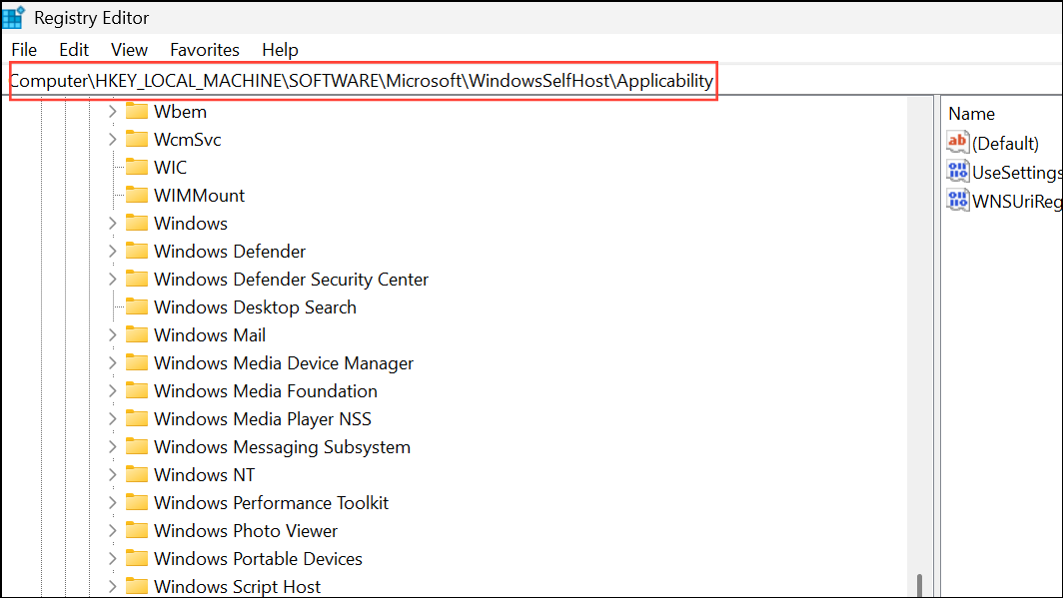Viewport: 1063px width, 598px height.
Task: Click Windows Portable Devices folder icon
Action: click(137, 558)
